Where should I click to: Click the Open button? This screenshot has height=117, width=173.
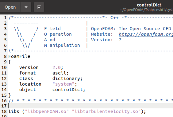click(x=10, y=7)
